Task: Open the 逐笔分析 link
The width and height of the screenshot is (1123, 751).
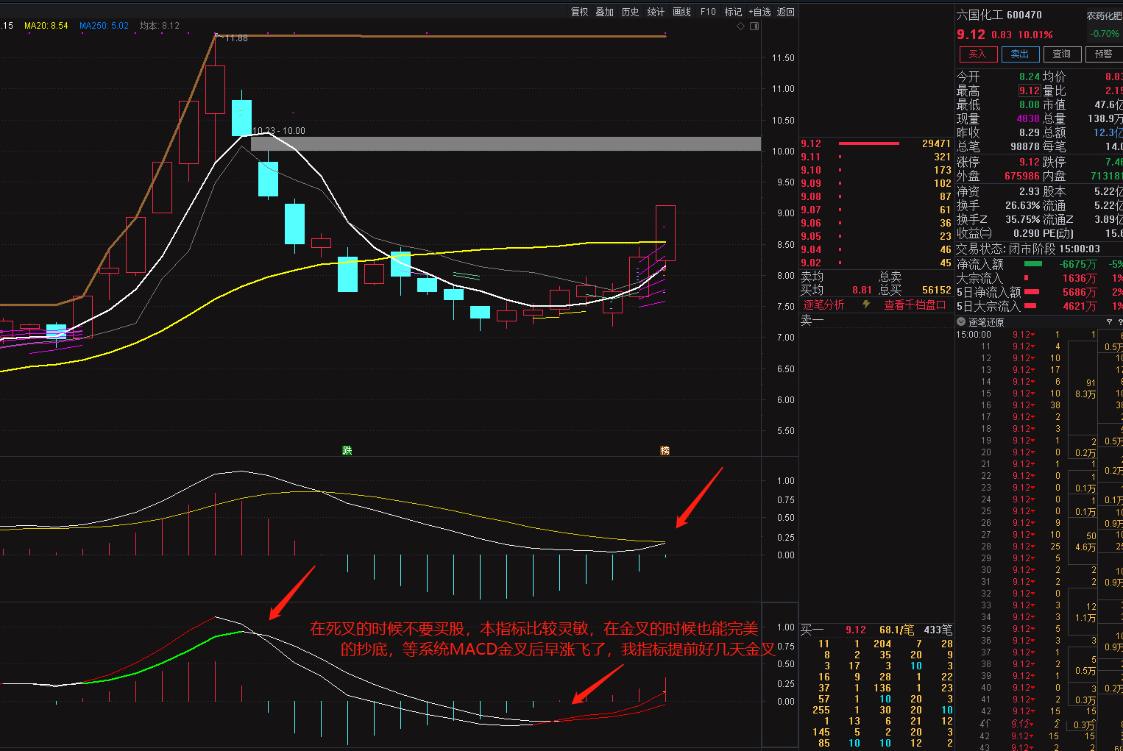Action: pyautogui.click(x=823, y=305)
